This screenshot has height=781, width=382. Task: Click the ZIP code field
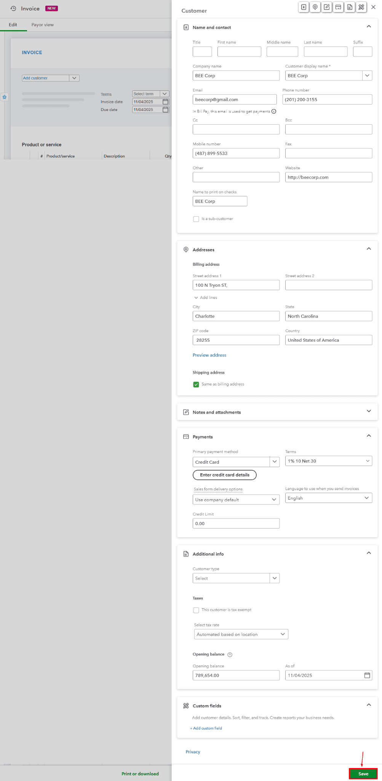click(x=236, y=340)
